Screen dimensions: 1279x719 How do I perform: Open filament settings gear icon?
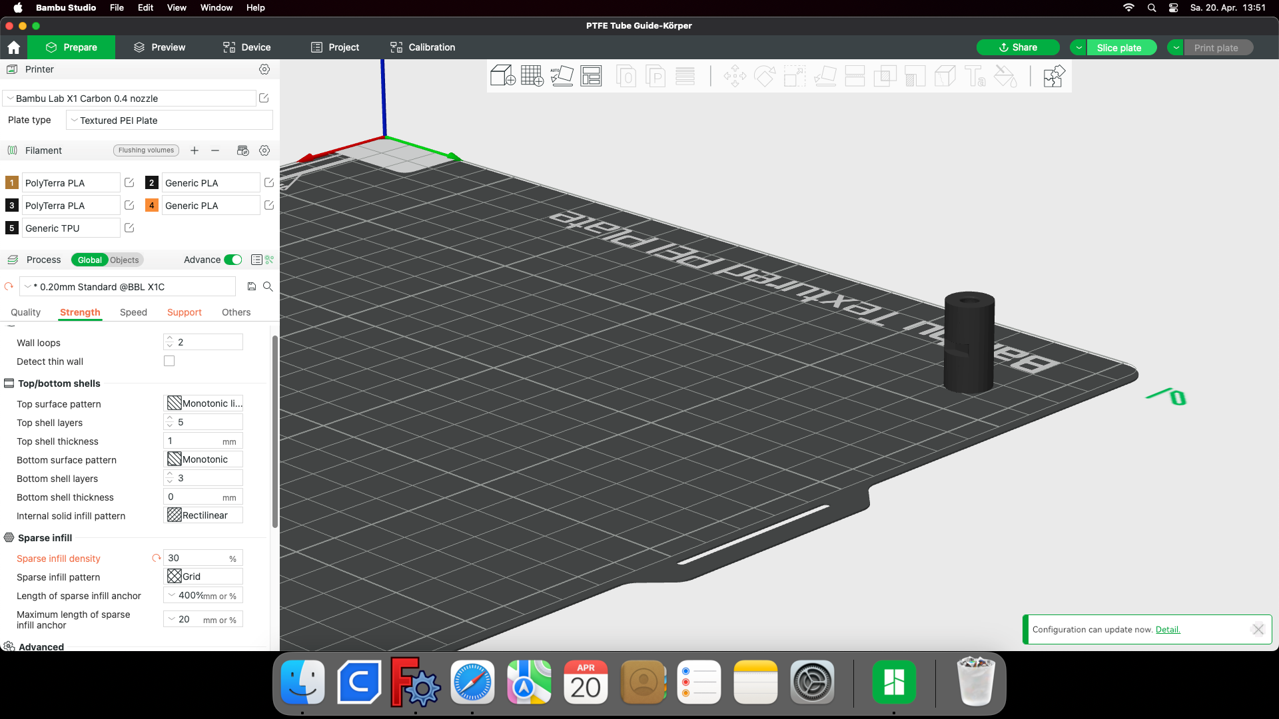click(264, 150)
